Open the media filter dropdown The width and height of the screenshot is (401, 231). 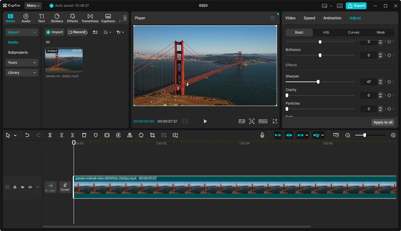(x=120, y=32)
